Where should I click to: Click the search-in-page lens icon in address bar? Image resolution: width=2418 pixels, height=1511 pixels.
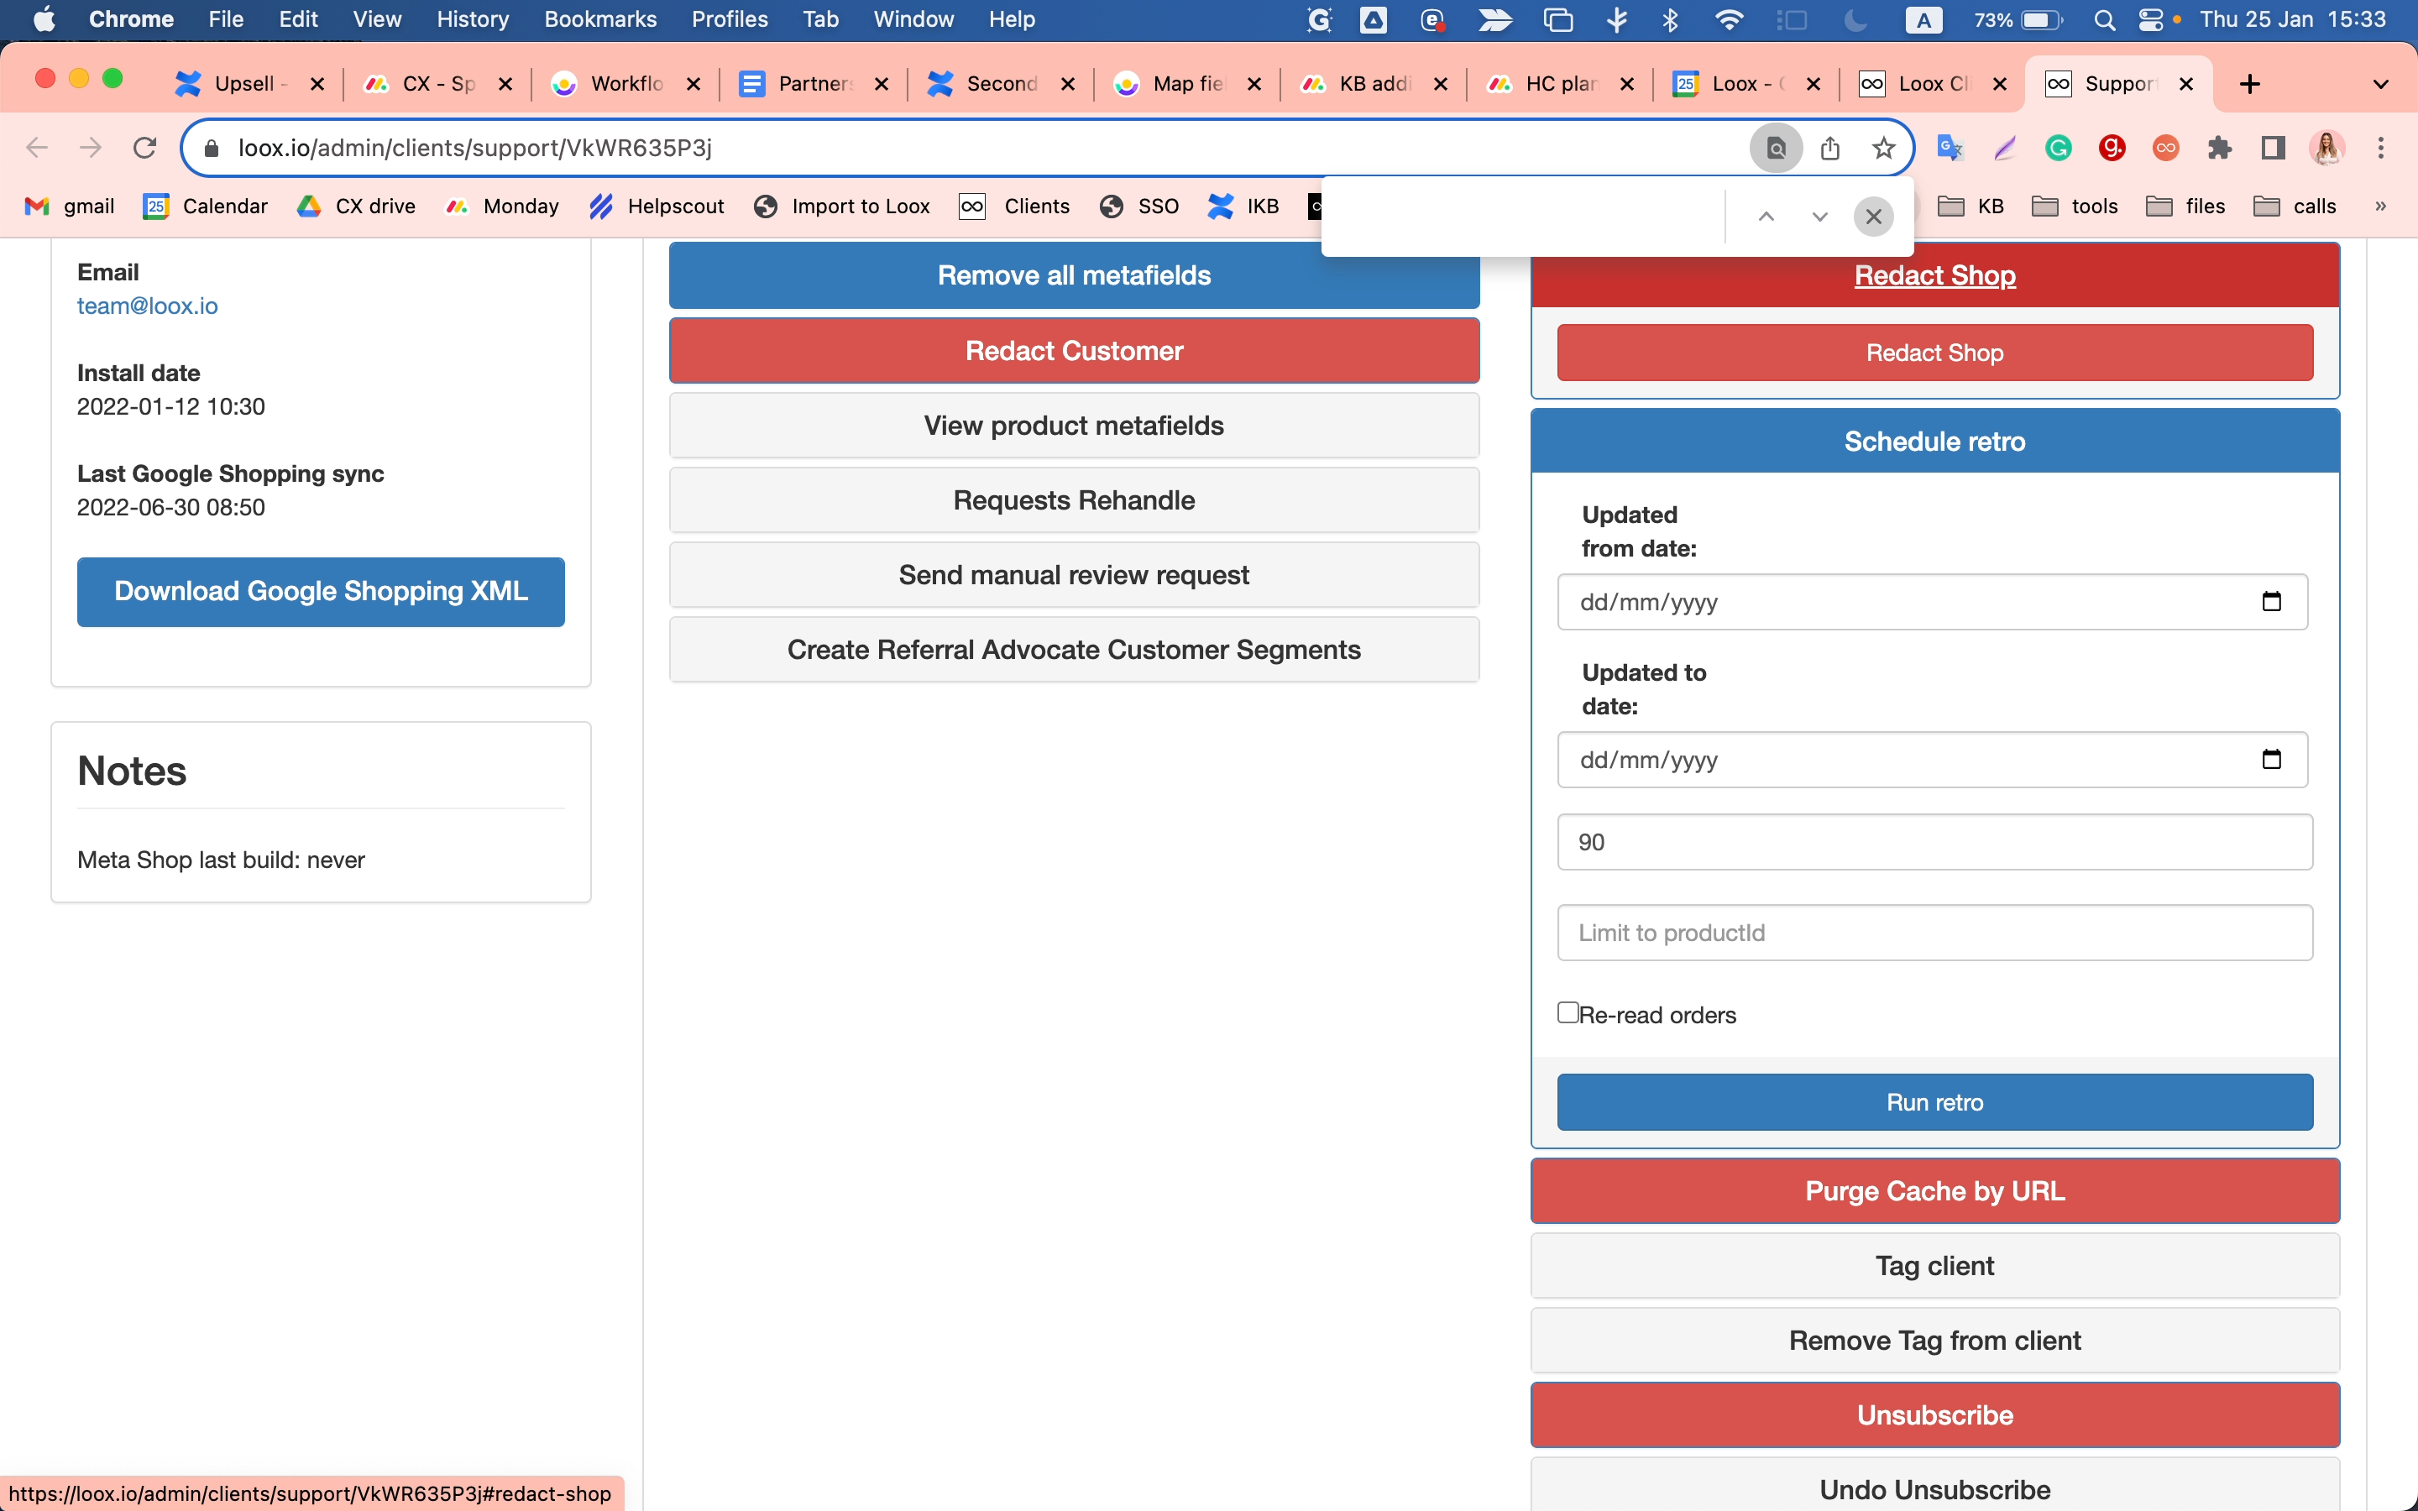click(1776, 148)
